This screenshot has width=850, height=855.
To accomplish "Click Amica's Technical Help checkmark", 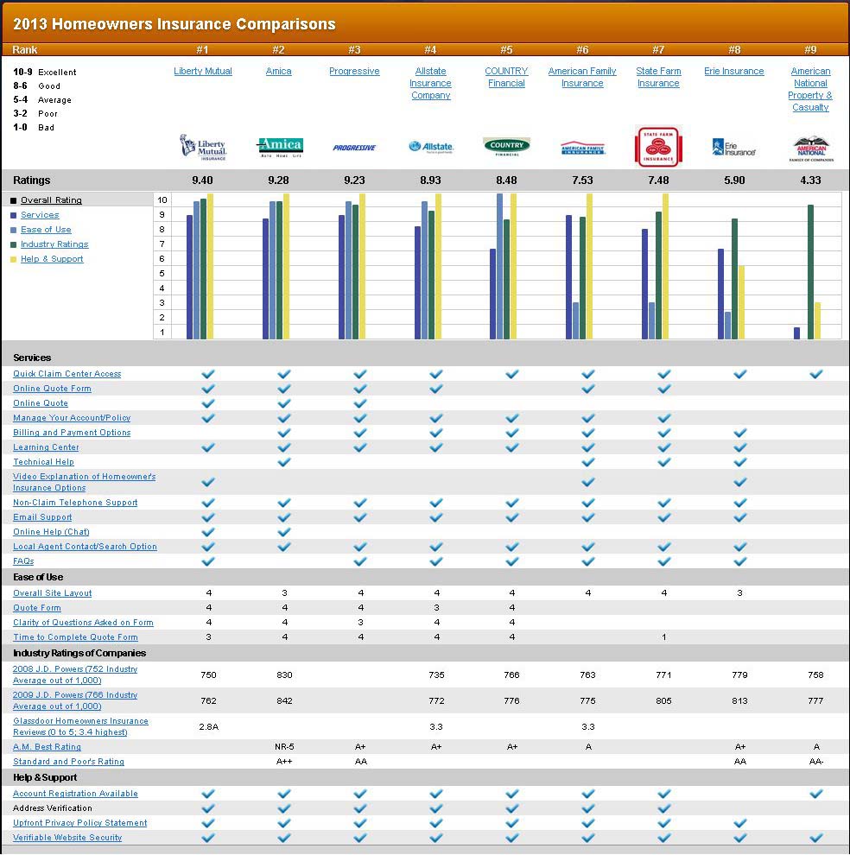I will [283, 462].
